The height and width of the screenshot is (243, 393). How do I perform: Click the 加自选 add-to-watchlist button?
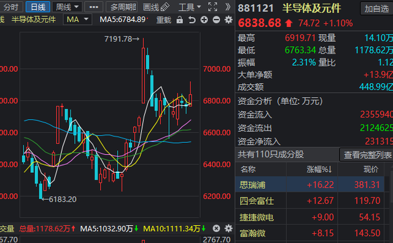click(376, 9)
